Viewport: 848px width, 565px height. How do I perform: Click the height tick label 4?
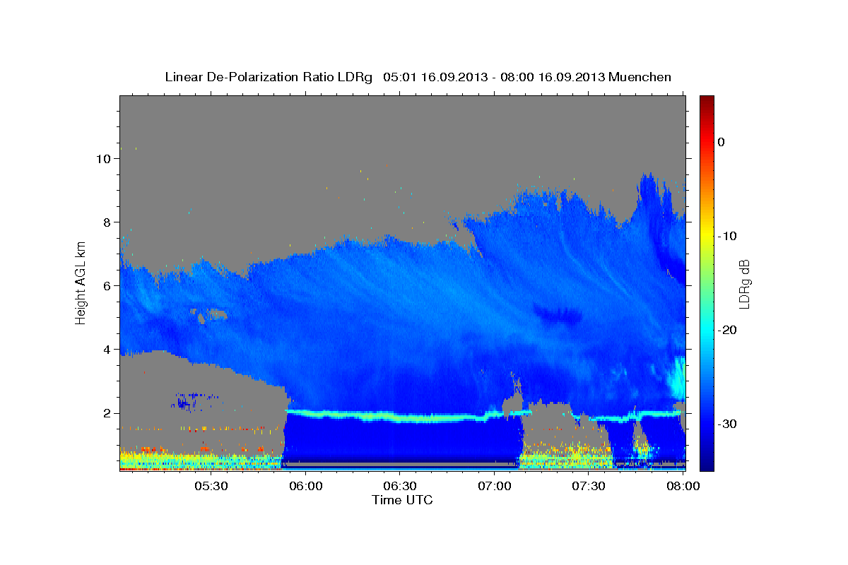[106, 349]
